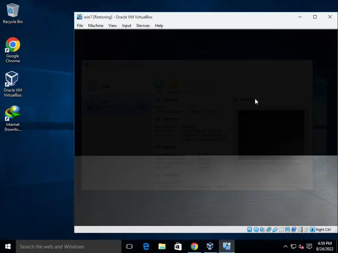This screenshot has height=253, width=338.
Task: Open the USB devices indicator icon
Action: pos(275,230)
